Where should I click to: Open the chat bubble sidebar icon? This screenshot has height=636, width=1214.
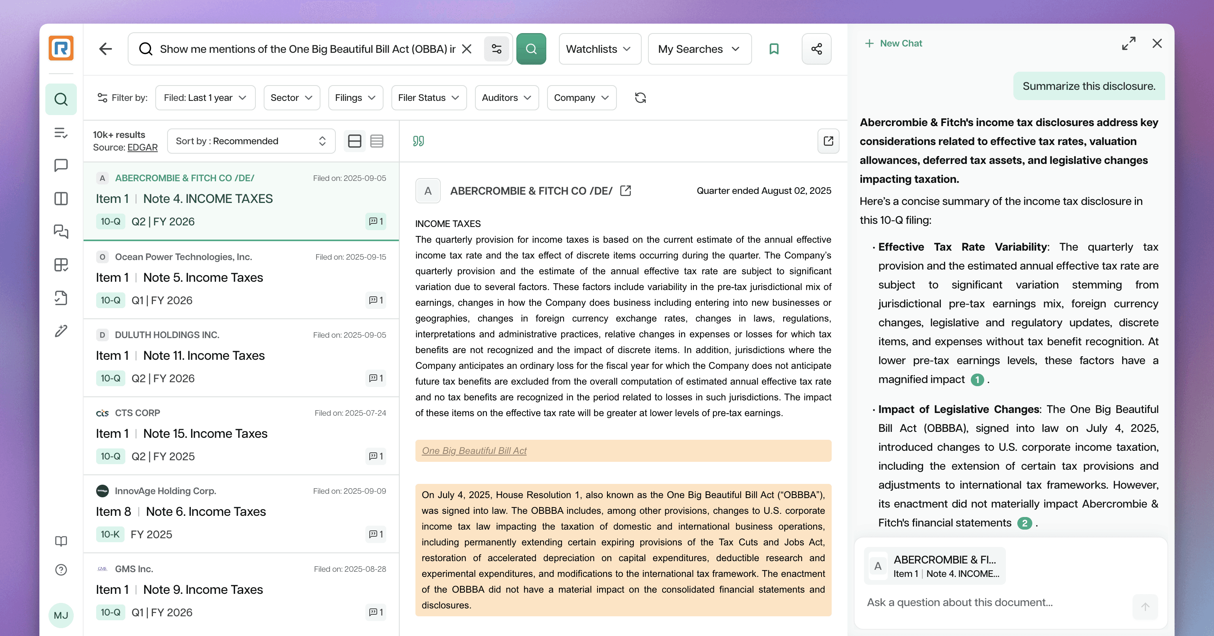click(61, 166)
